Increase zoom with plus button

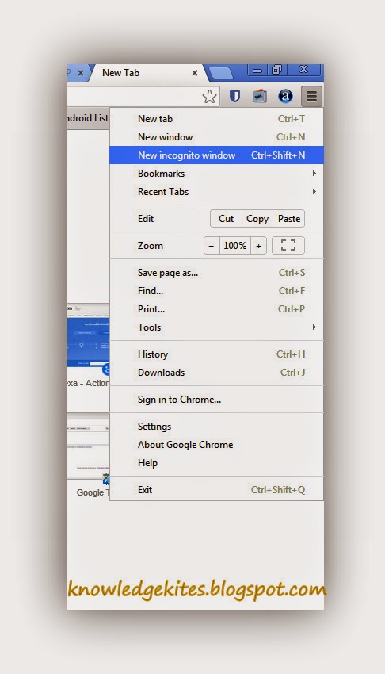point(259,246)
